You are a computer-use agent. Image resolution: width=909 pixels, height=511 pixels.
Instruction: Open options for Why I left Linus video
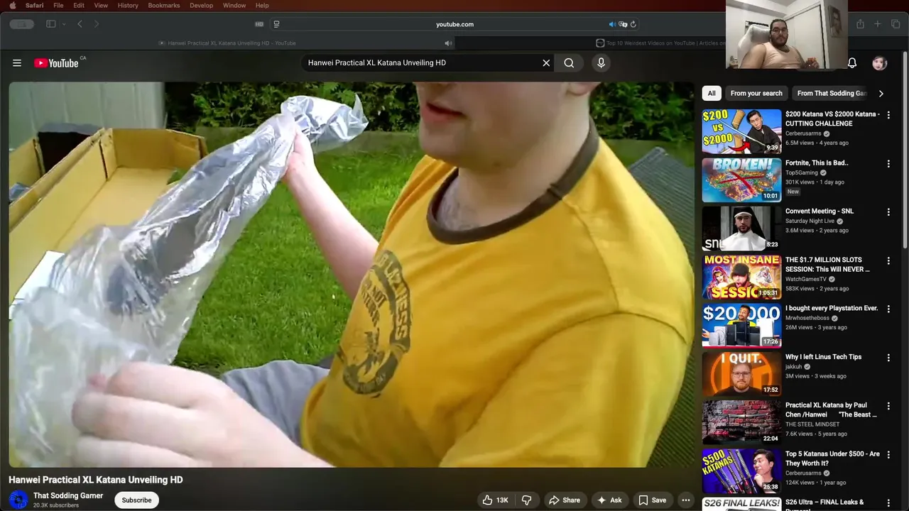point(888,357)
